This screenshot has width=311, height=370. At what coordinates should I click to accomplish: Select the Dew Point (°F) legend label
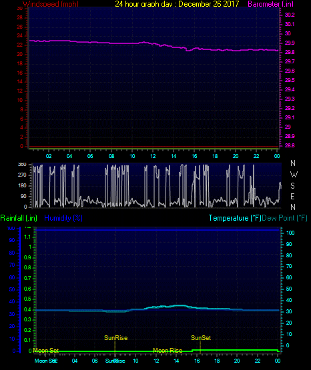tap(284, 218)
